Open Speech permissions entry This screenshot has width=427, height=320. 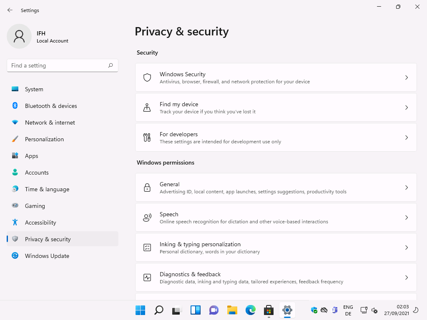pyautogui.click(x=276, y=217)
